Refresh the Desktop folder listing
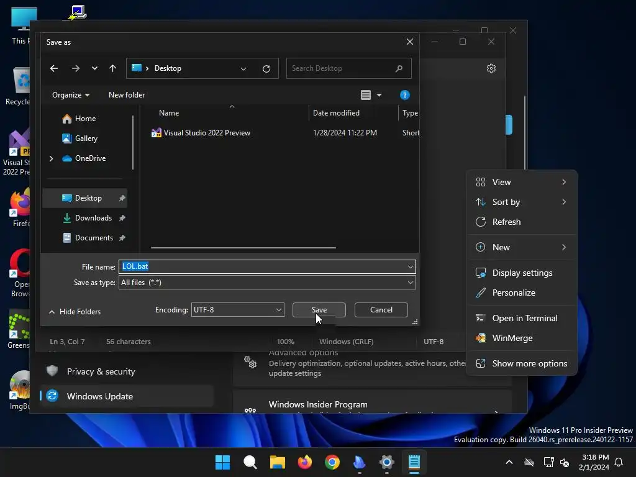636x477 pixels. (266, 68)
